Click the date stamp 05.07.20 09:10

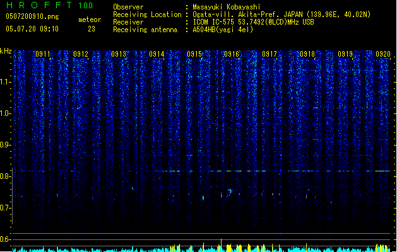pyautogui.click(x=32, y=29)
